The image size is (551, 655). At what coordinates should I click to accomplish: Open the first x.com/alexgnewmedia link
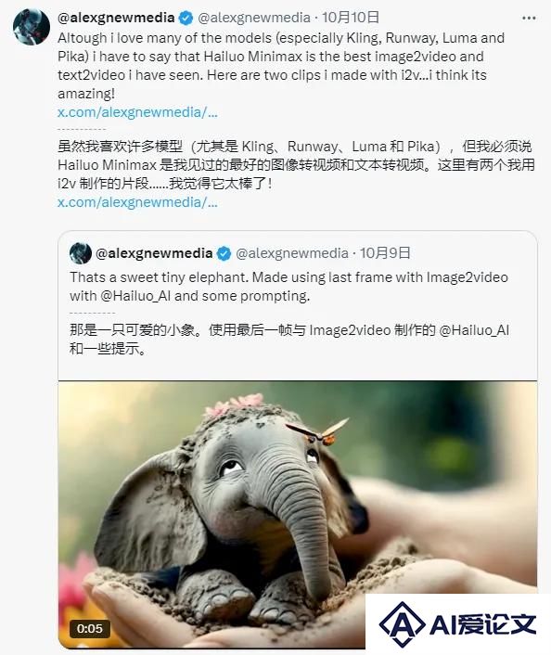tap(137, 112)
